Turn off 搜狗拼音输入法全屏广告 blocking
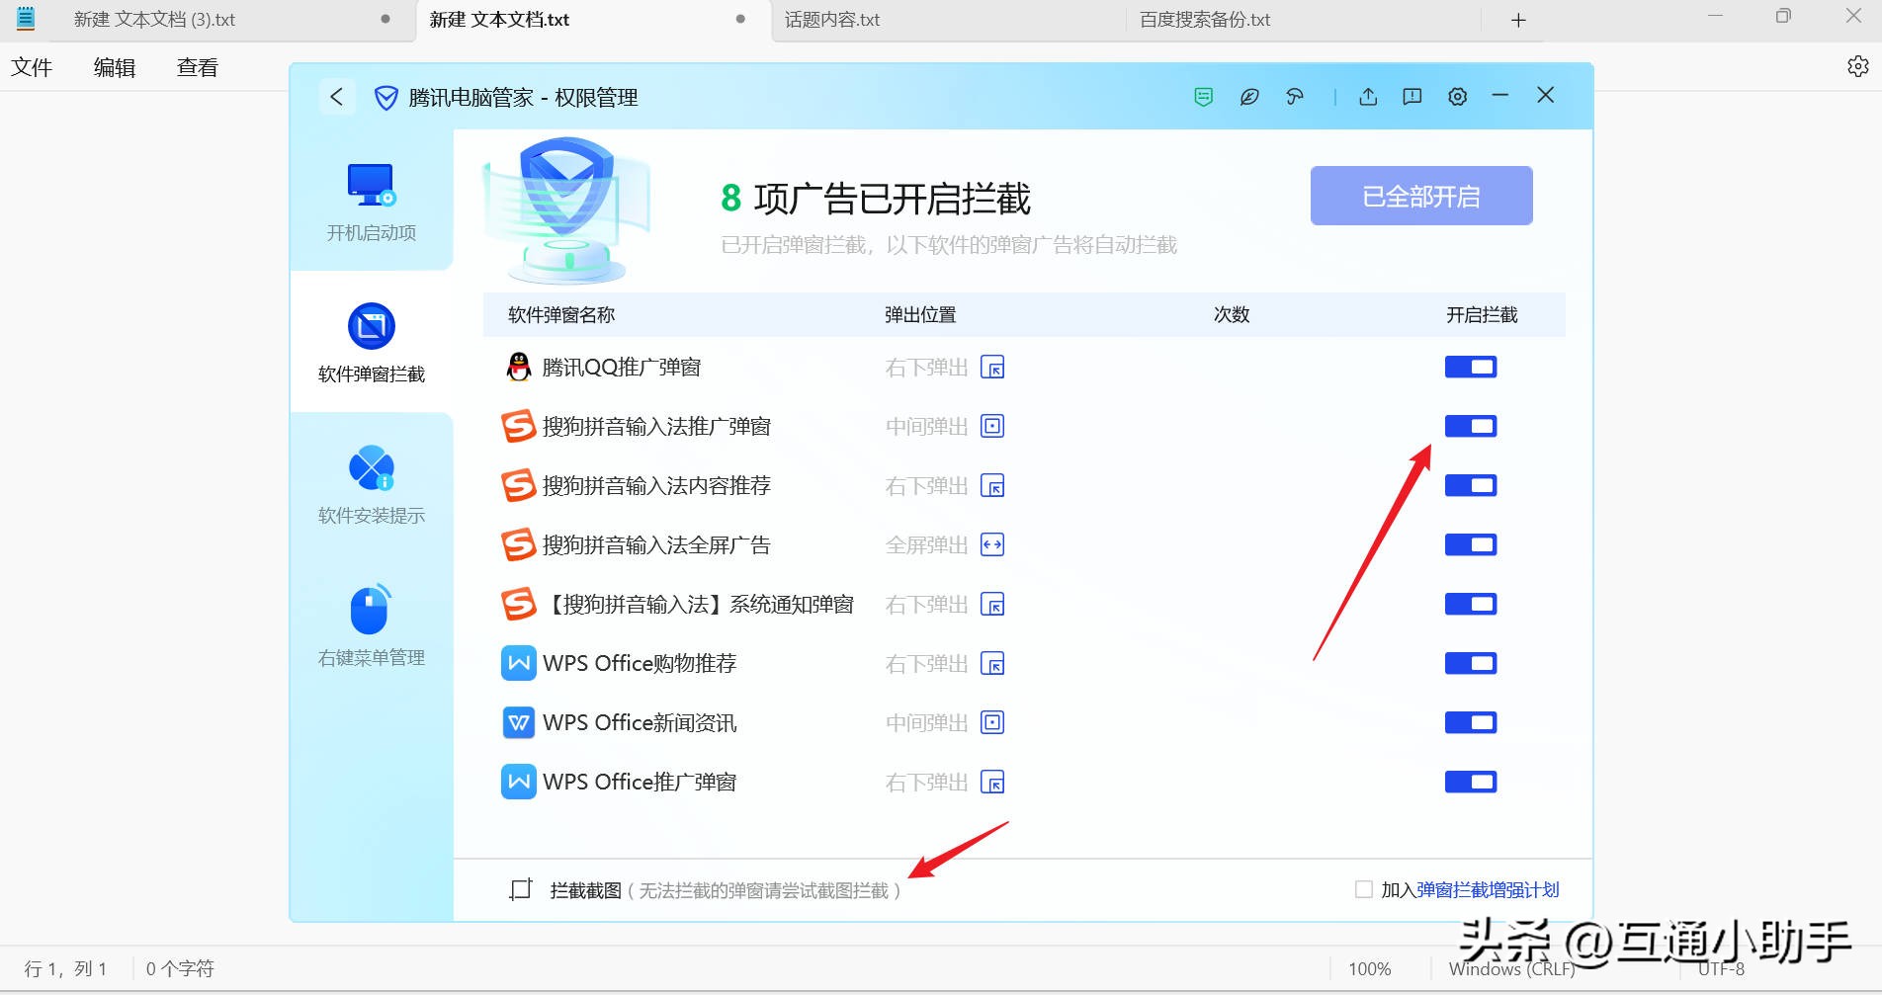Screen dimensions: 1882x995 1470,544
